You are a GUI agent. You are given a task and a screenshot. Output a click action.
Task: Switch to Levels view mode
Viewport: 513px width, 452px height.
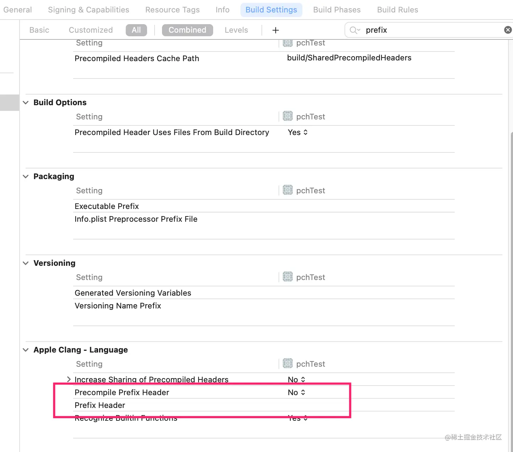236,30
